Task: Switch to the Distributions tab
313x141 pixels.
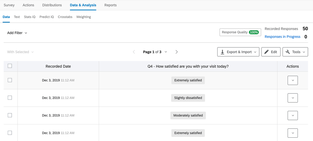Action: (x=52, y=5)
